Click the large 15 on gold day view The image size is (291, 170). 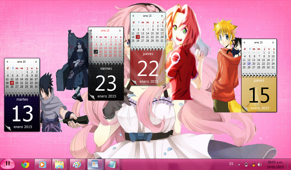coord(259,95)
